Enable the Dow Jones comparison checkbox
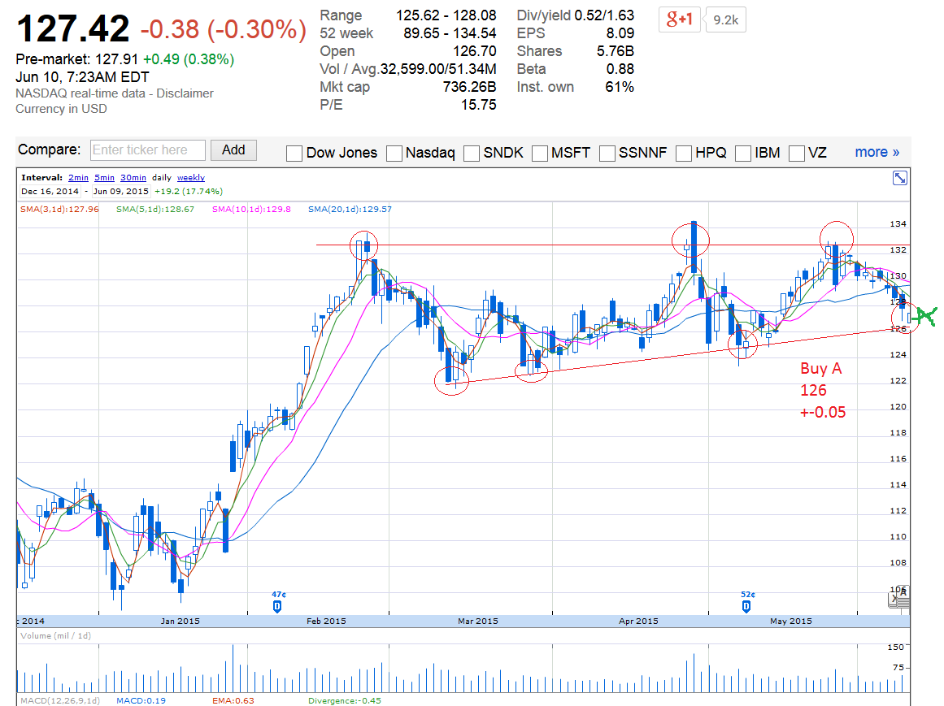944x706 pixels. pyautogui.click(x=294, y=153)
